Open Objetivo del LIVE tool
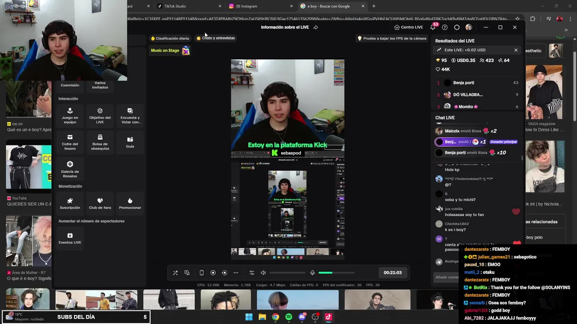Screen dimensions: 577x324 pos(100,115)
